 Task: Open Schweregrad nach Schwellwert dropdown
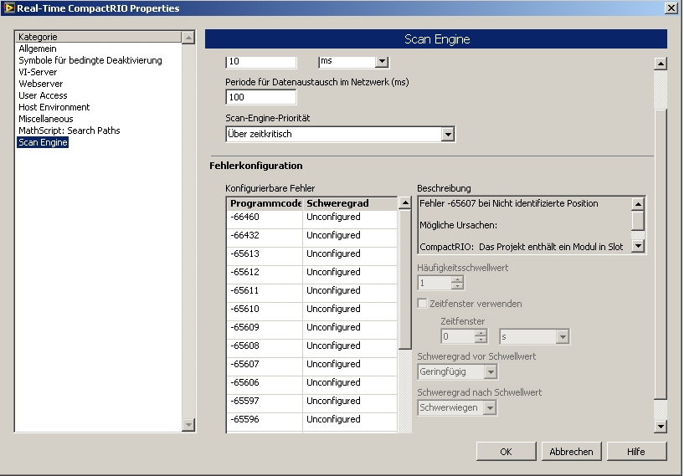point(491,408)
